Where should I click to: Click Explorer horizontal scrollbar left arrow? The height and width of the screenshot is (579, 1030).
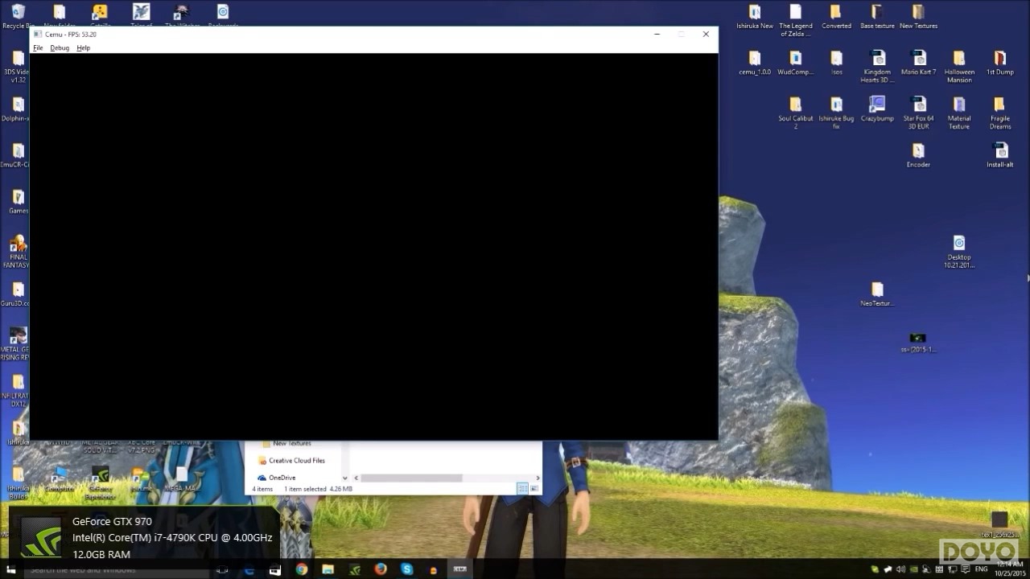(356, 478)
